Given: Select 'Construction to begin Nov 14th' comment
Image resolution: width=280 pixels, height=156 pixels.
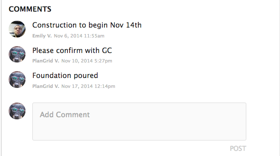Looking at the screenshot, I should (x=87, y=25).
